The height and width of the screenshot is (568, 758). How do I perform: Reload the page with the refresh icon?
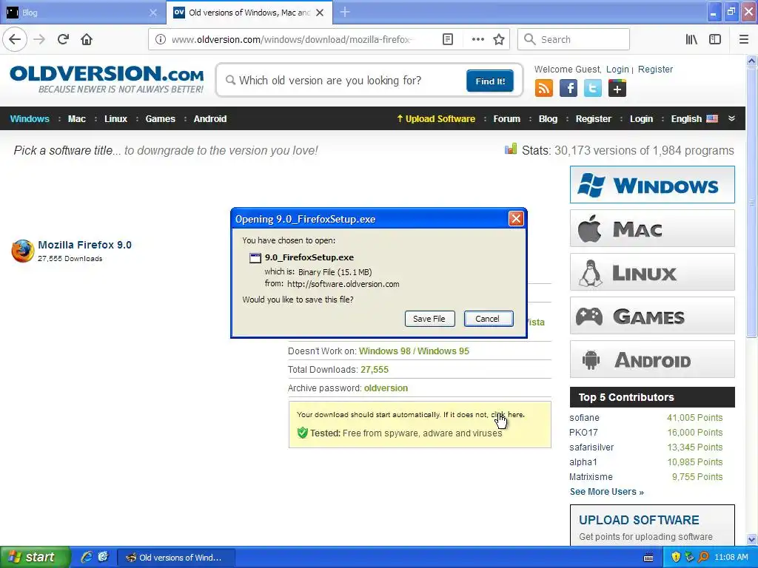(x=64, y=39)
